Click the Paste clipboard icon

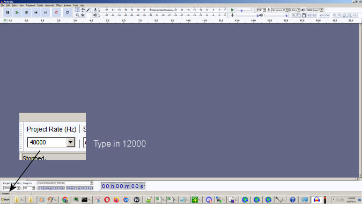pyautogui.click(x=304, y=15)
